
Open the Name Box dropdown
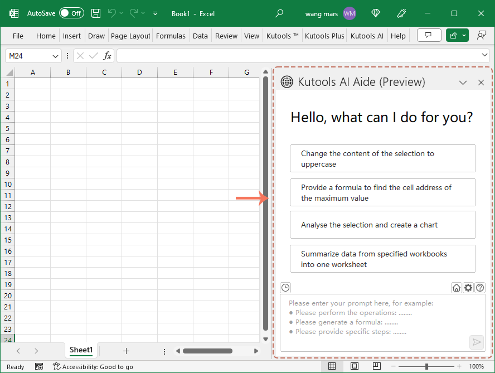coord(54,56)
